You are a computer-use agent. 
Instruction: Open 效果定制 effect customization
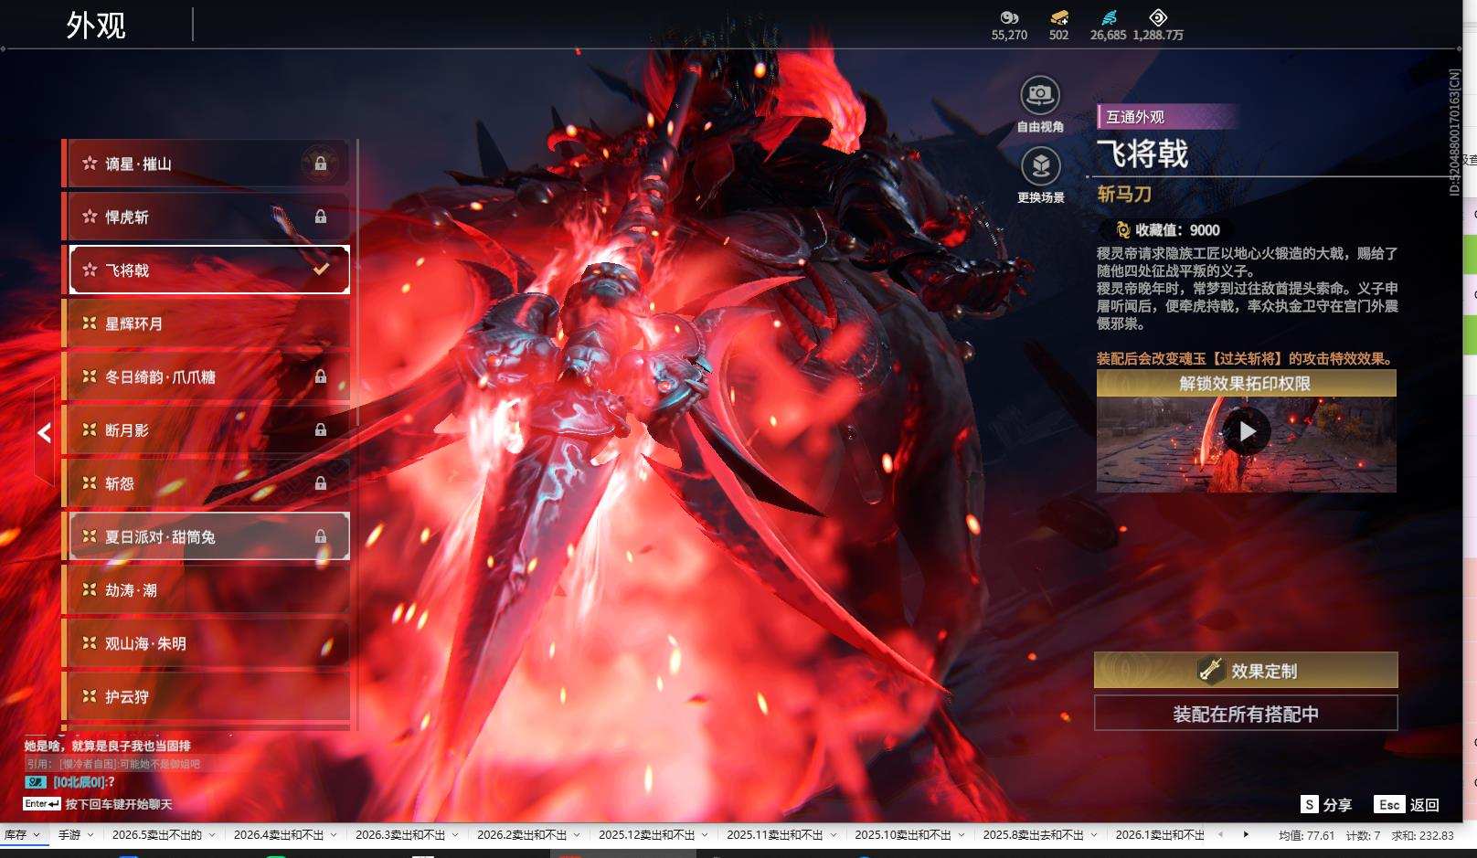(x=1246, y=670)
